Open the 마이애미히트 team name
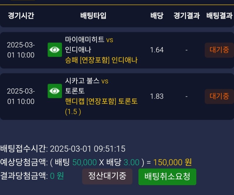The height and width of the screenshot is (195, 234). click(85, 40)
